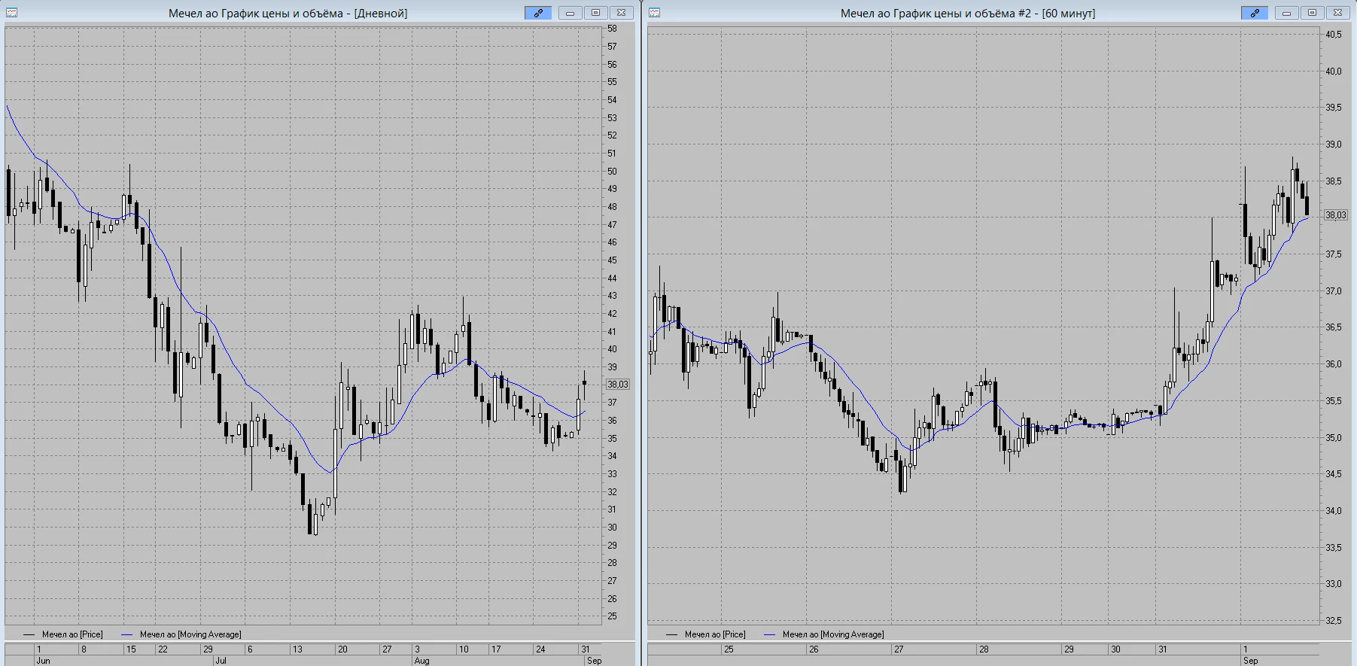Close the 60 минут chart window
This screenshot has width=1357, height=666.
1337,13
